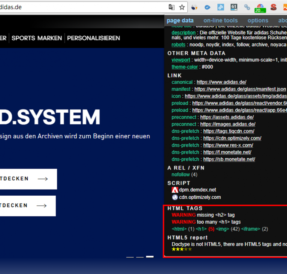Click the Adobe icon next to dpm.demdex.net
This screenshot has height=274, width=287.
pyautogui.click(x=175, y=190)
